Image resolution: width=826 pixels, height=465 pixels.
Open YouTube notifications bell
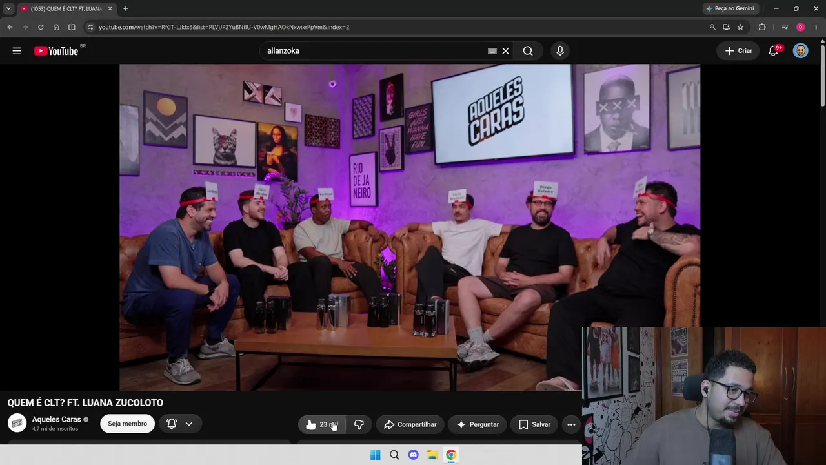tap(773, 51)
